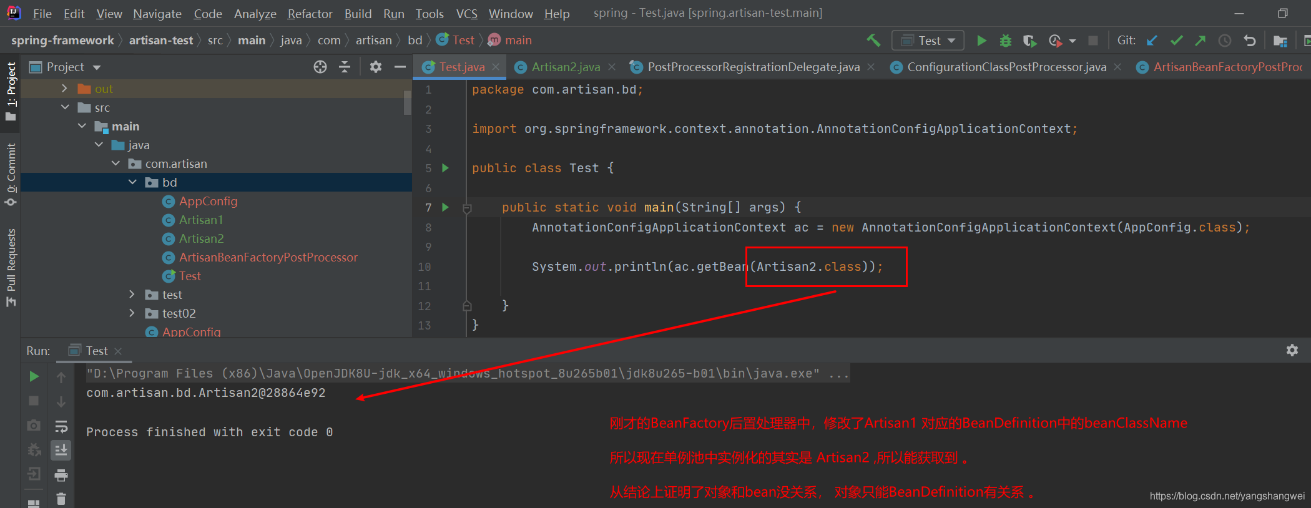Click the Git rollback icon

tap(1249, 41)
